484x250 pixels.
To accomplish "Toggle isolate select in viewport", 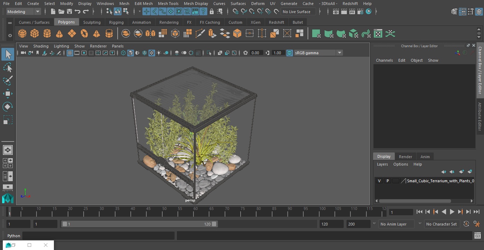I will point(209,53).
